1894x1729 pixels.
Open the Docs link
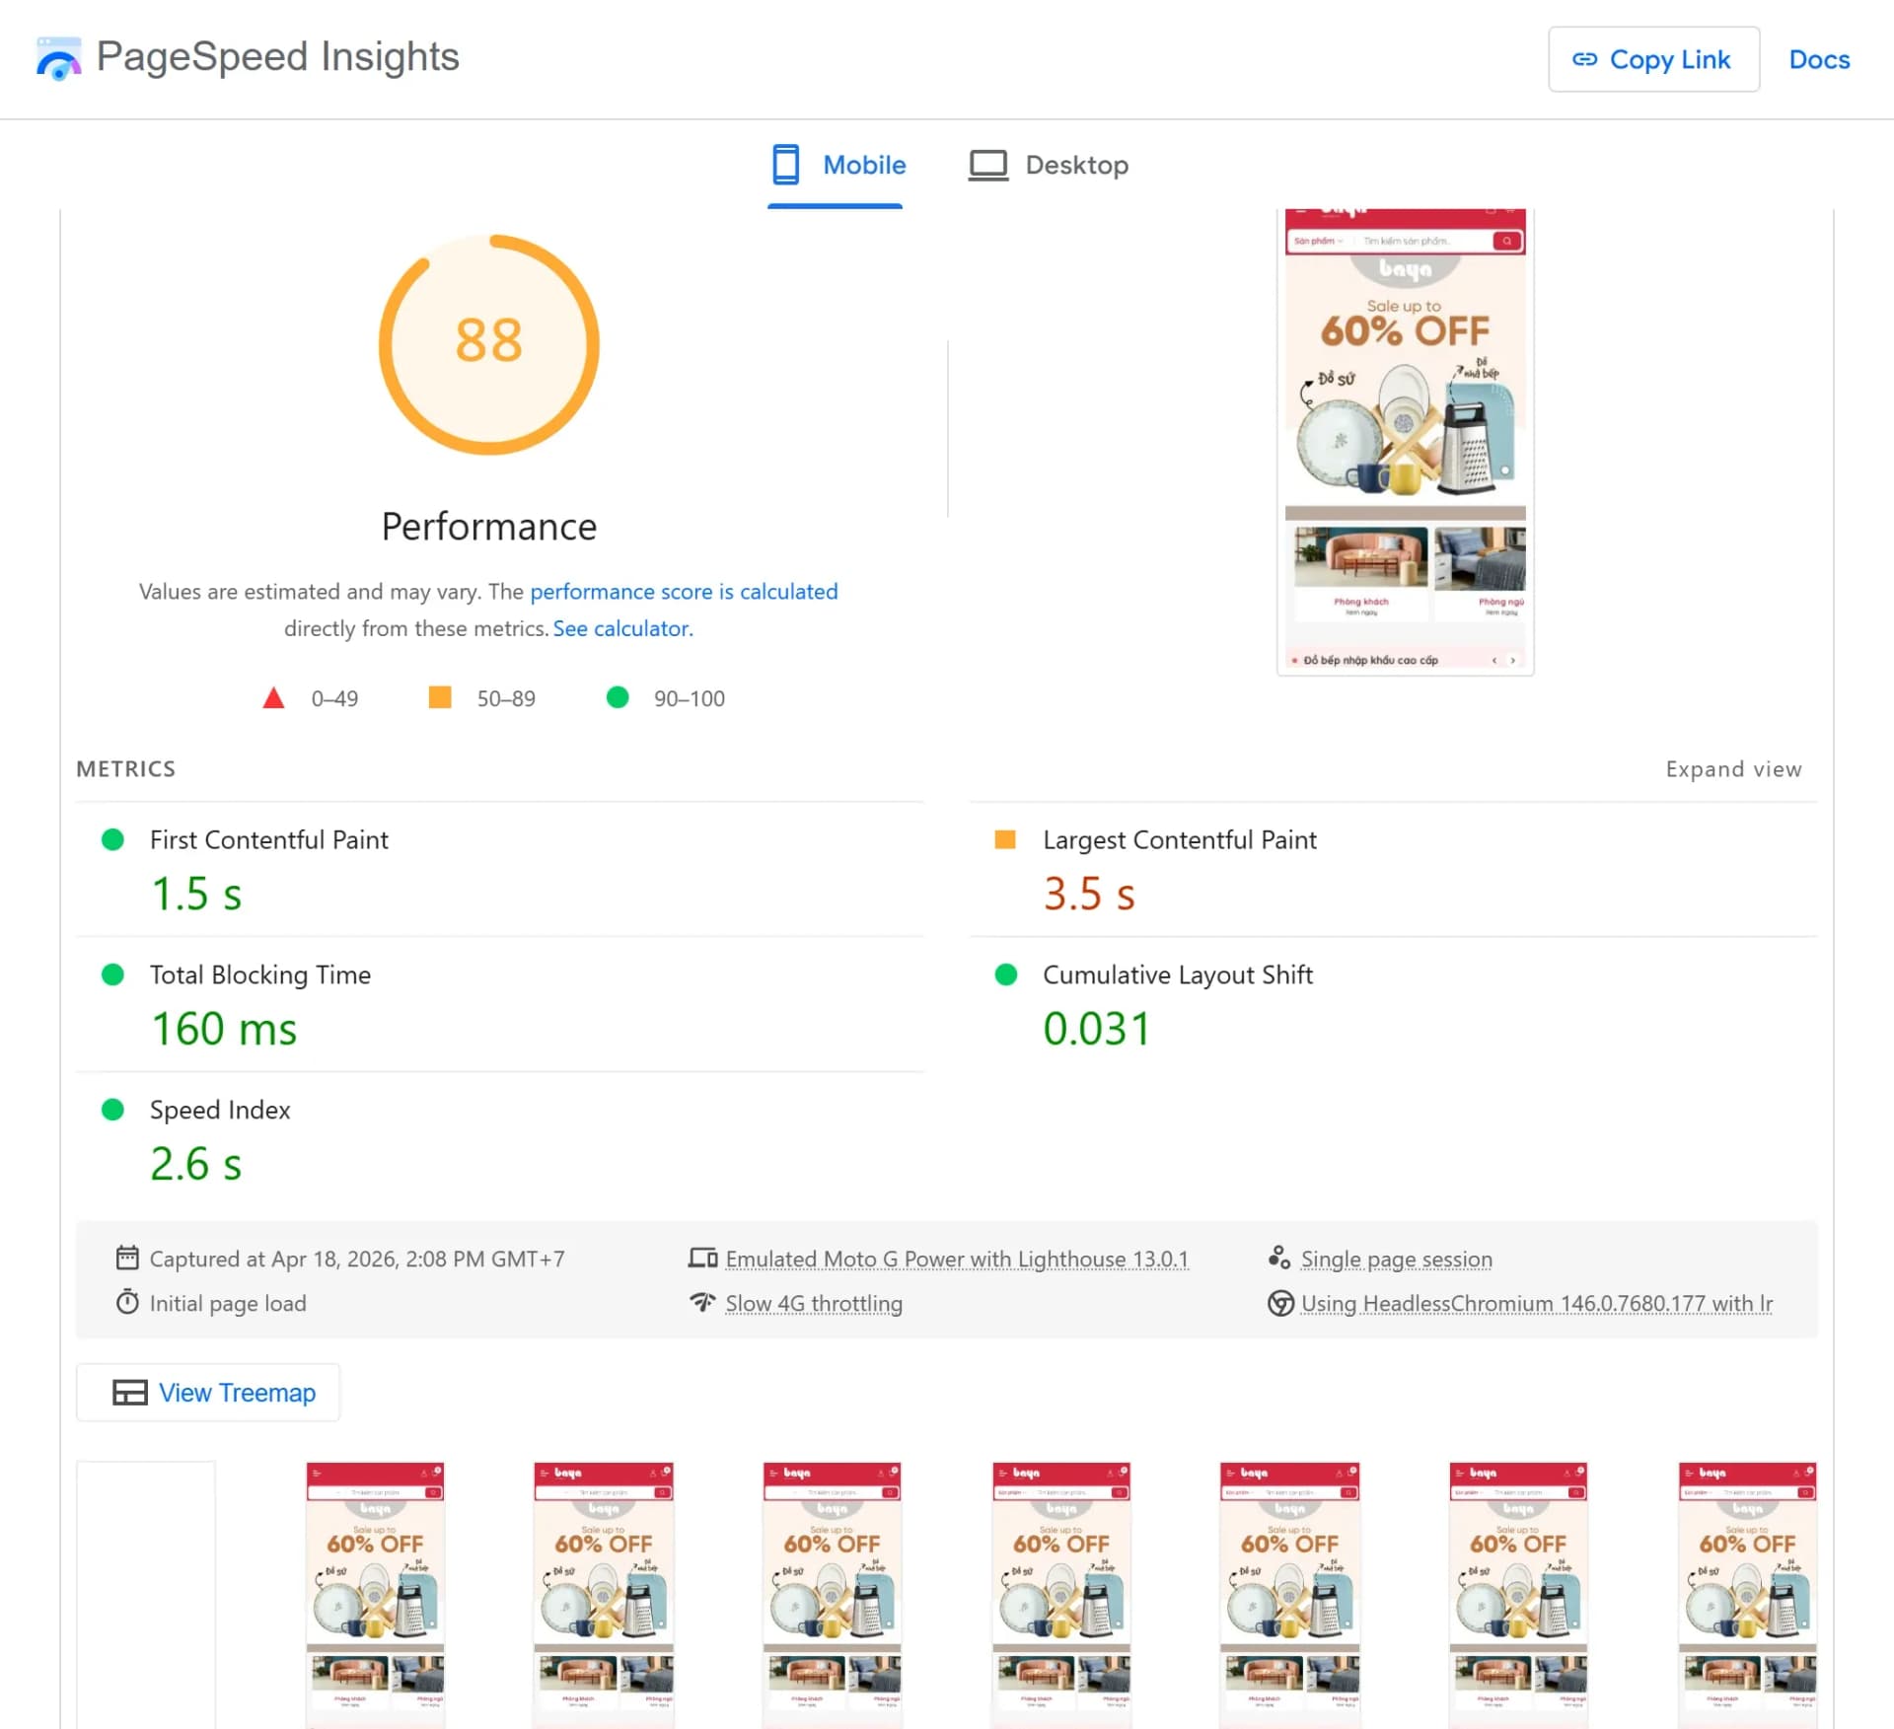(x=1818, y=59)
